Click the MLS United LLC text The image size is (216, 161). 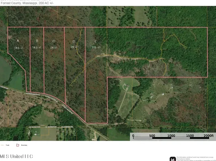tap(16, 156)
